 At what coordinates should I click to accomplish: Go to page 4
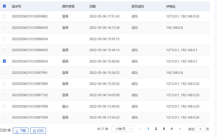pos(172,129)
